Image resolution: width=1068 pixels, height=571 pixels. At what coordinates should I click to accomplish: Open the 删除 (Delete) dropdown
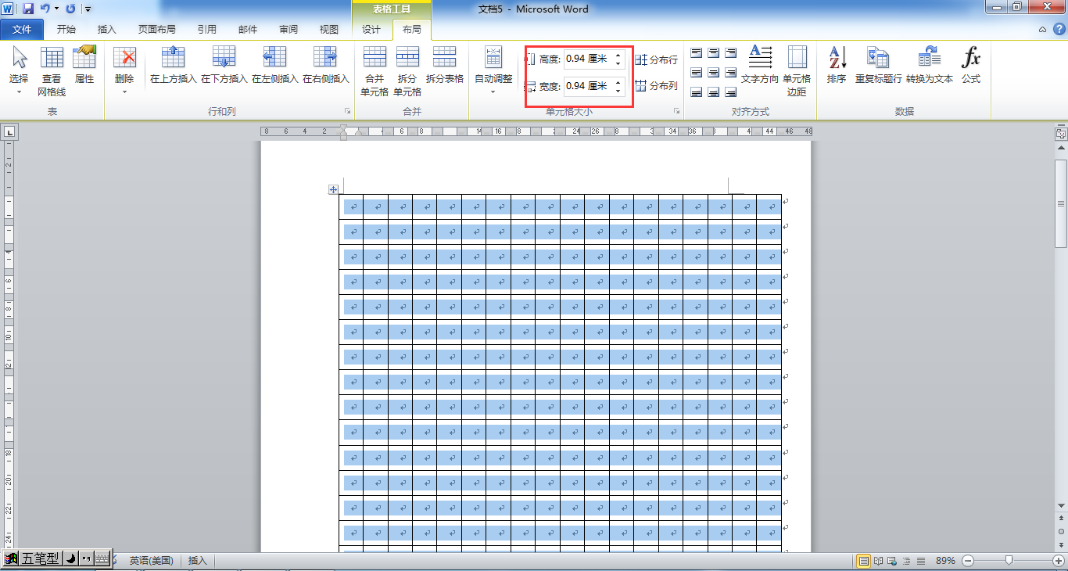[124, 70]
